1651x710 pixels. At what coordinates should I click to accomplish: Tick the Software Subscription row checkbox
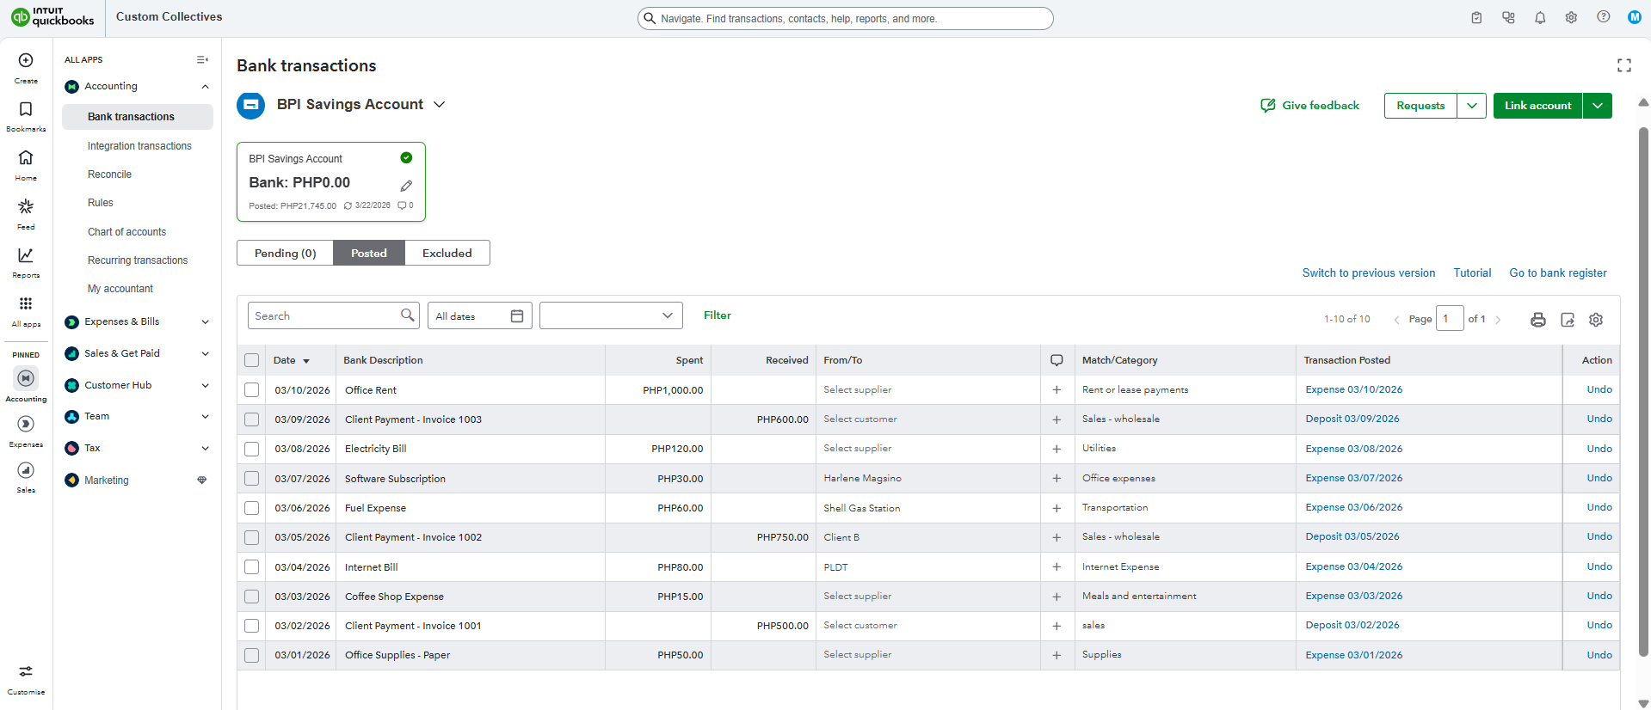point(251,479)
